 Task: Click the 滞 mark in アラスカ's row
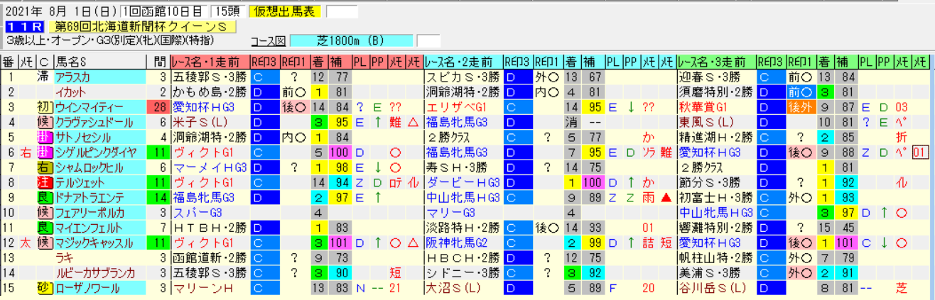pos(44,77)
